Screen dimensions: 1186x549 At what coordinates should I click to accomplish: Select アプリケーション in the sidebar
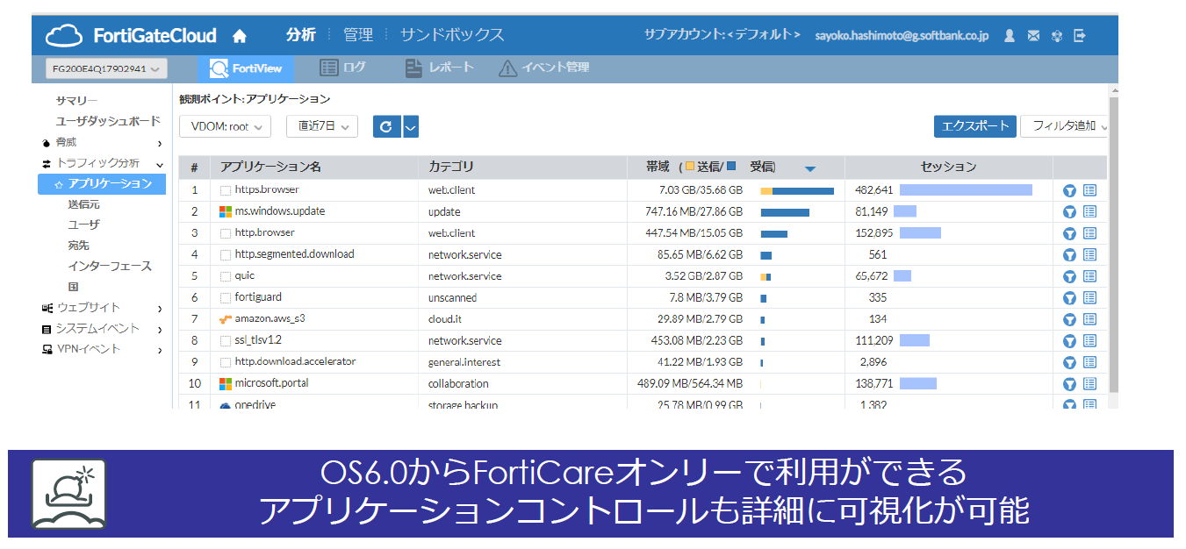tap(102, 183)
